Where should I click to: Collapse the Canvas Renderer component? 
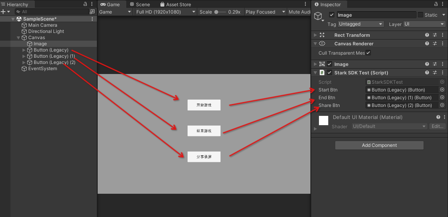pyautogui.click(x=315, y=44)
